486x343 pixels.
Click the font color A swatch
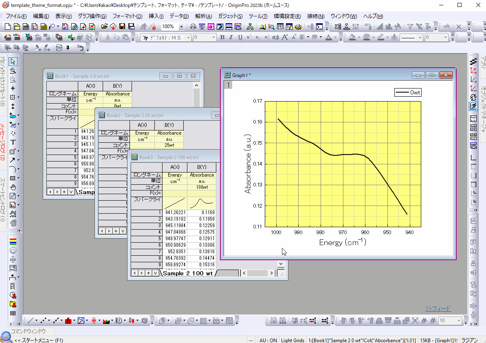[x=329, y=38]
